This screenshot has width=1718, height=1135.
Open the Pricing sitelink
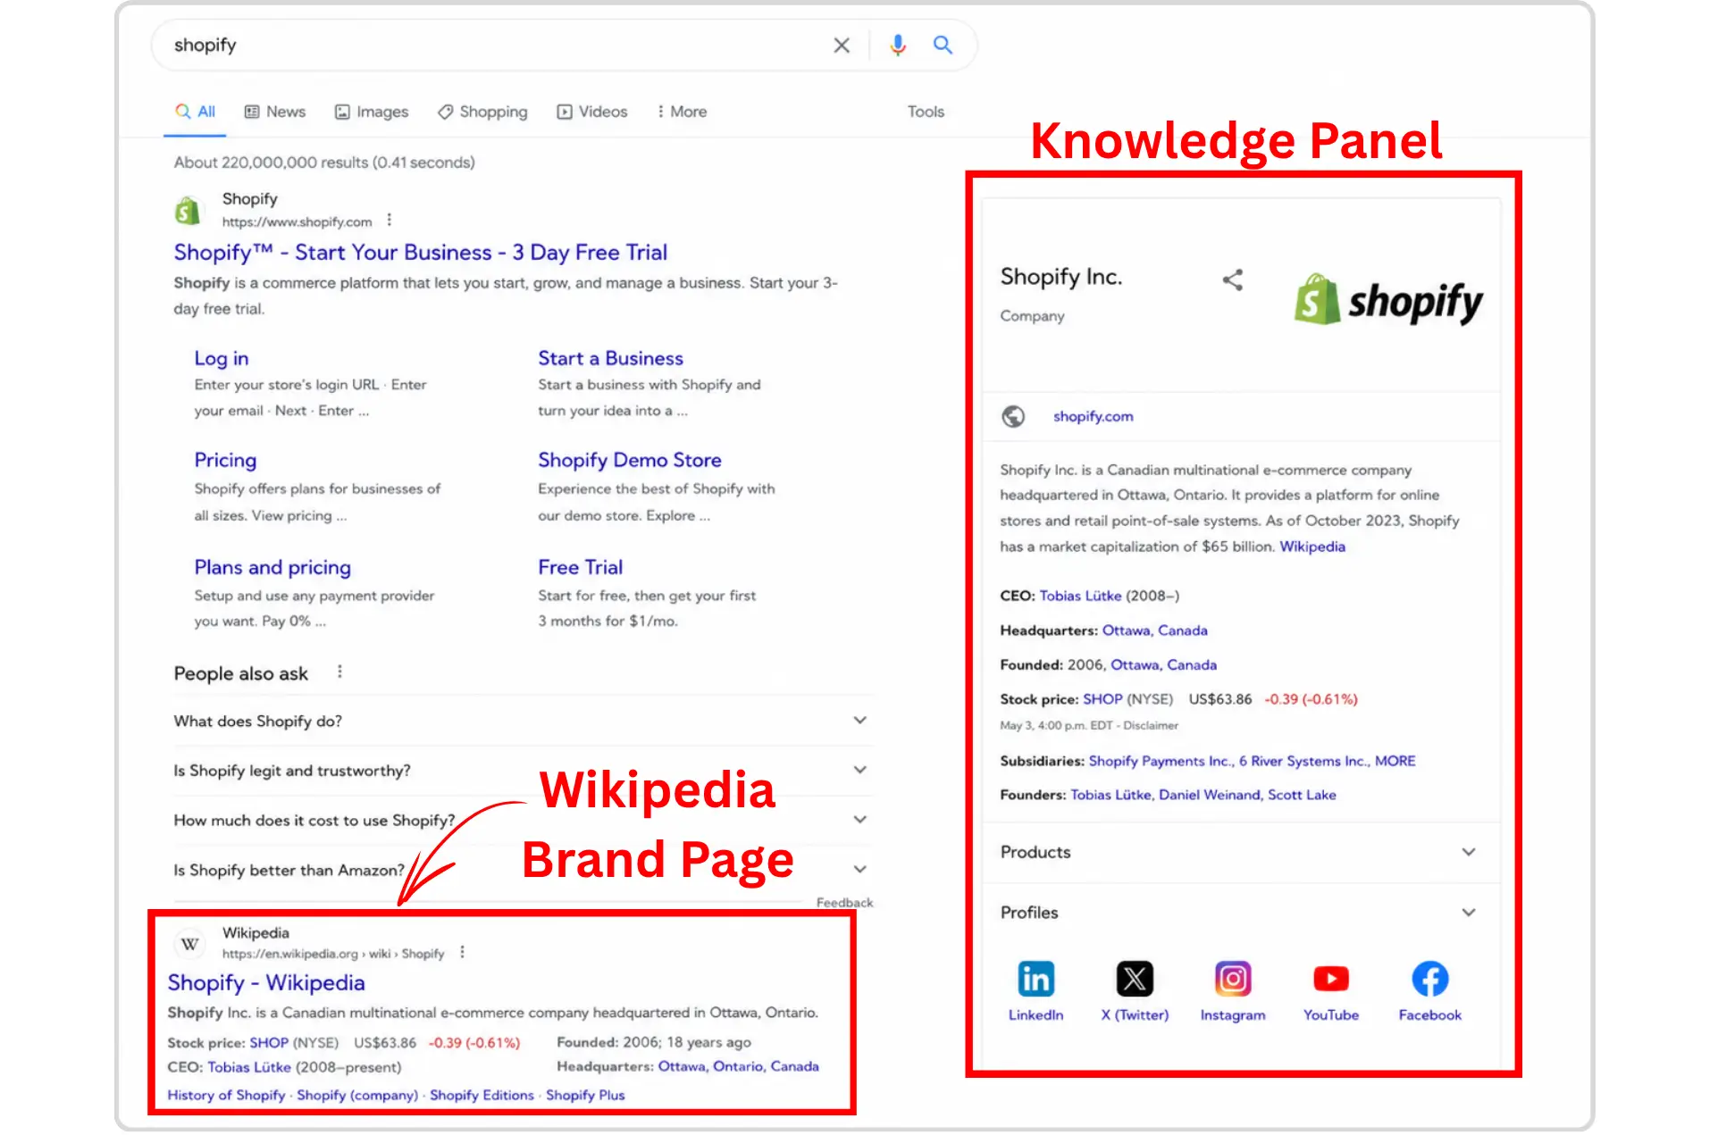(225, 461)
